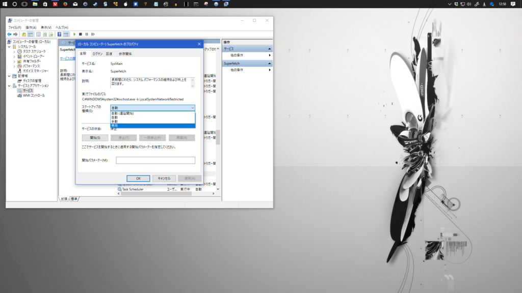The image size is (522, 293).
Task: Switch to the 回復 tab
Action: pos(109,54)
